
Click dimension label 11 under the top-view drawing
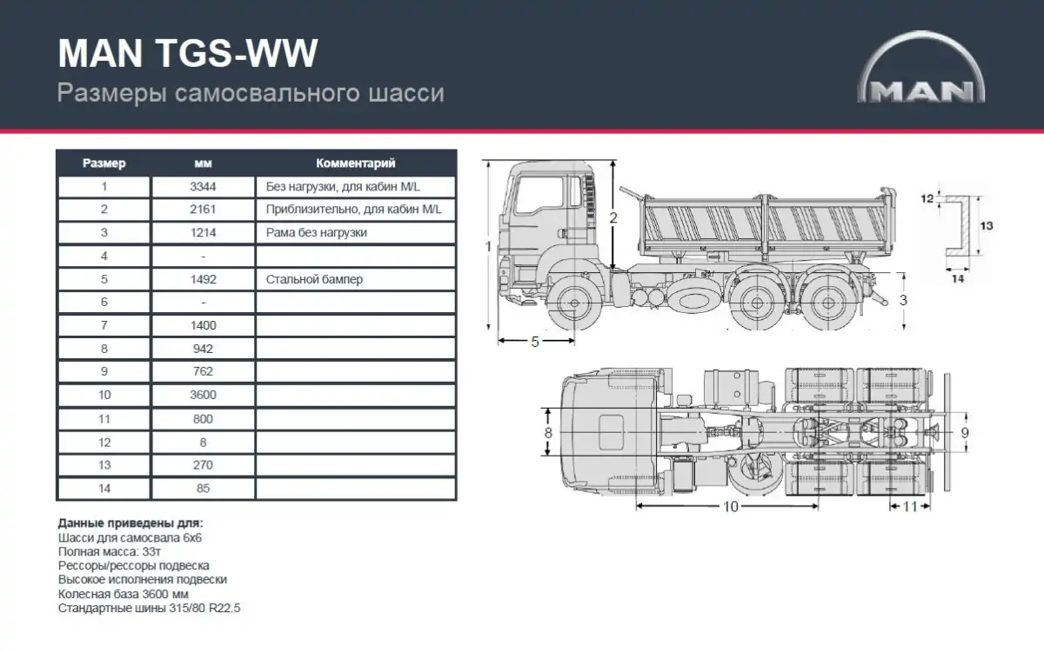click(911, 507)
